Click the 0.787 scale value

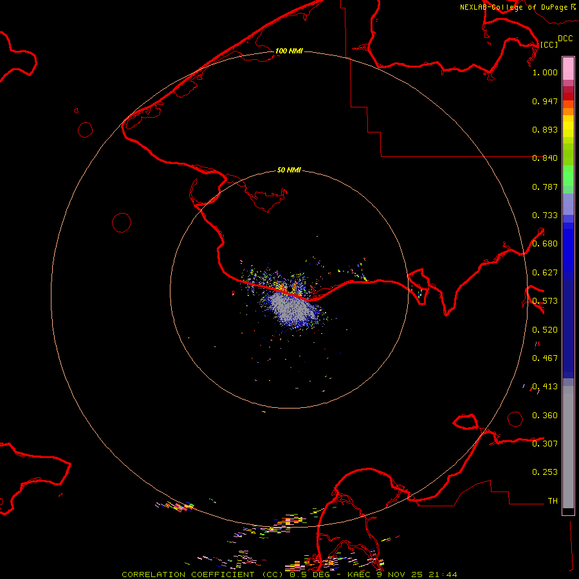click(x=545, y=187)
